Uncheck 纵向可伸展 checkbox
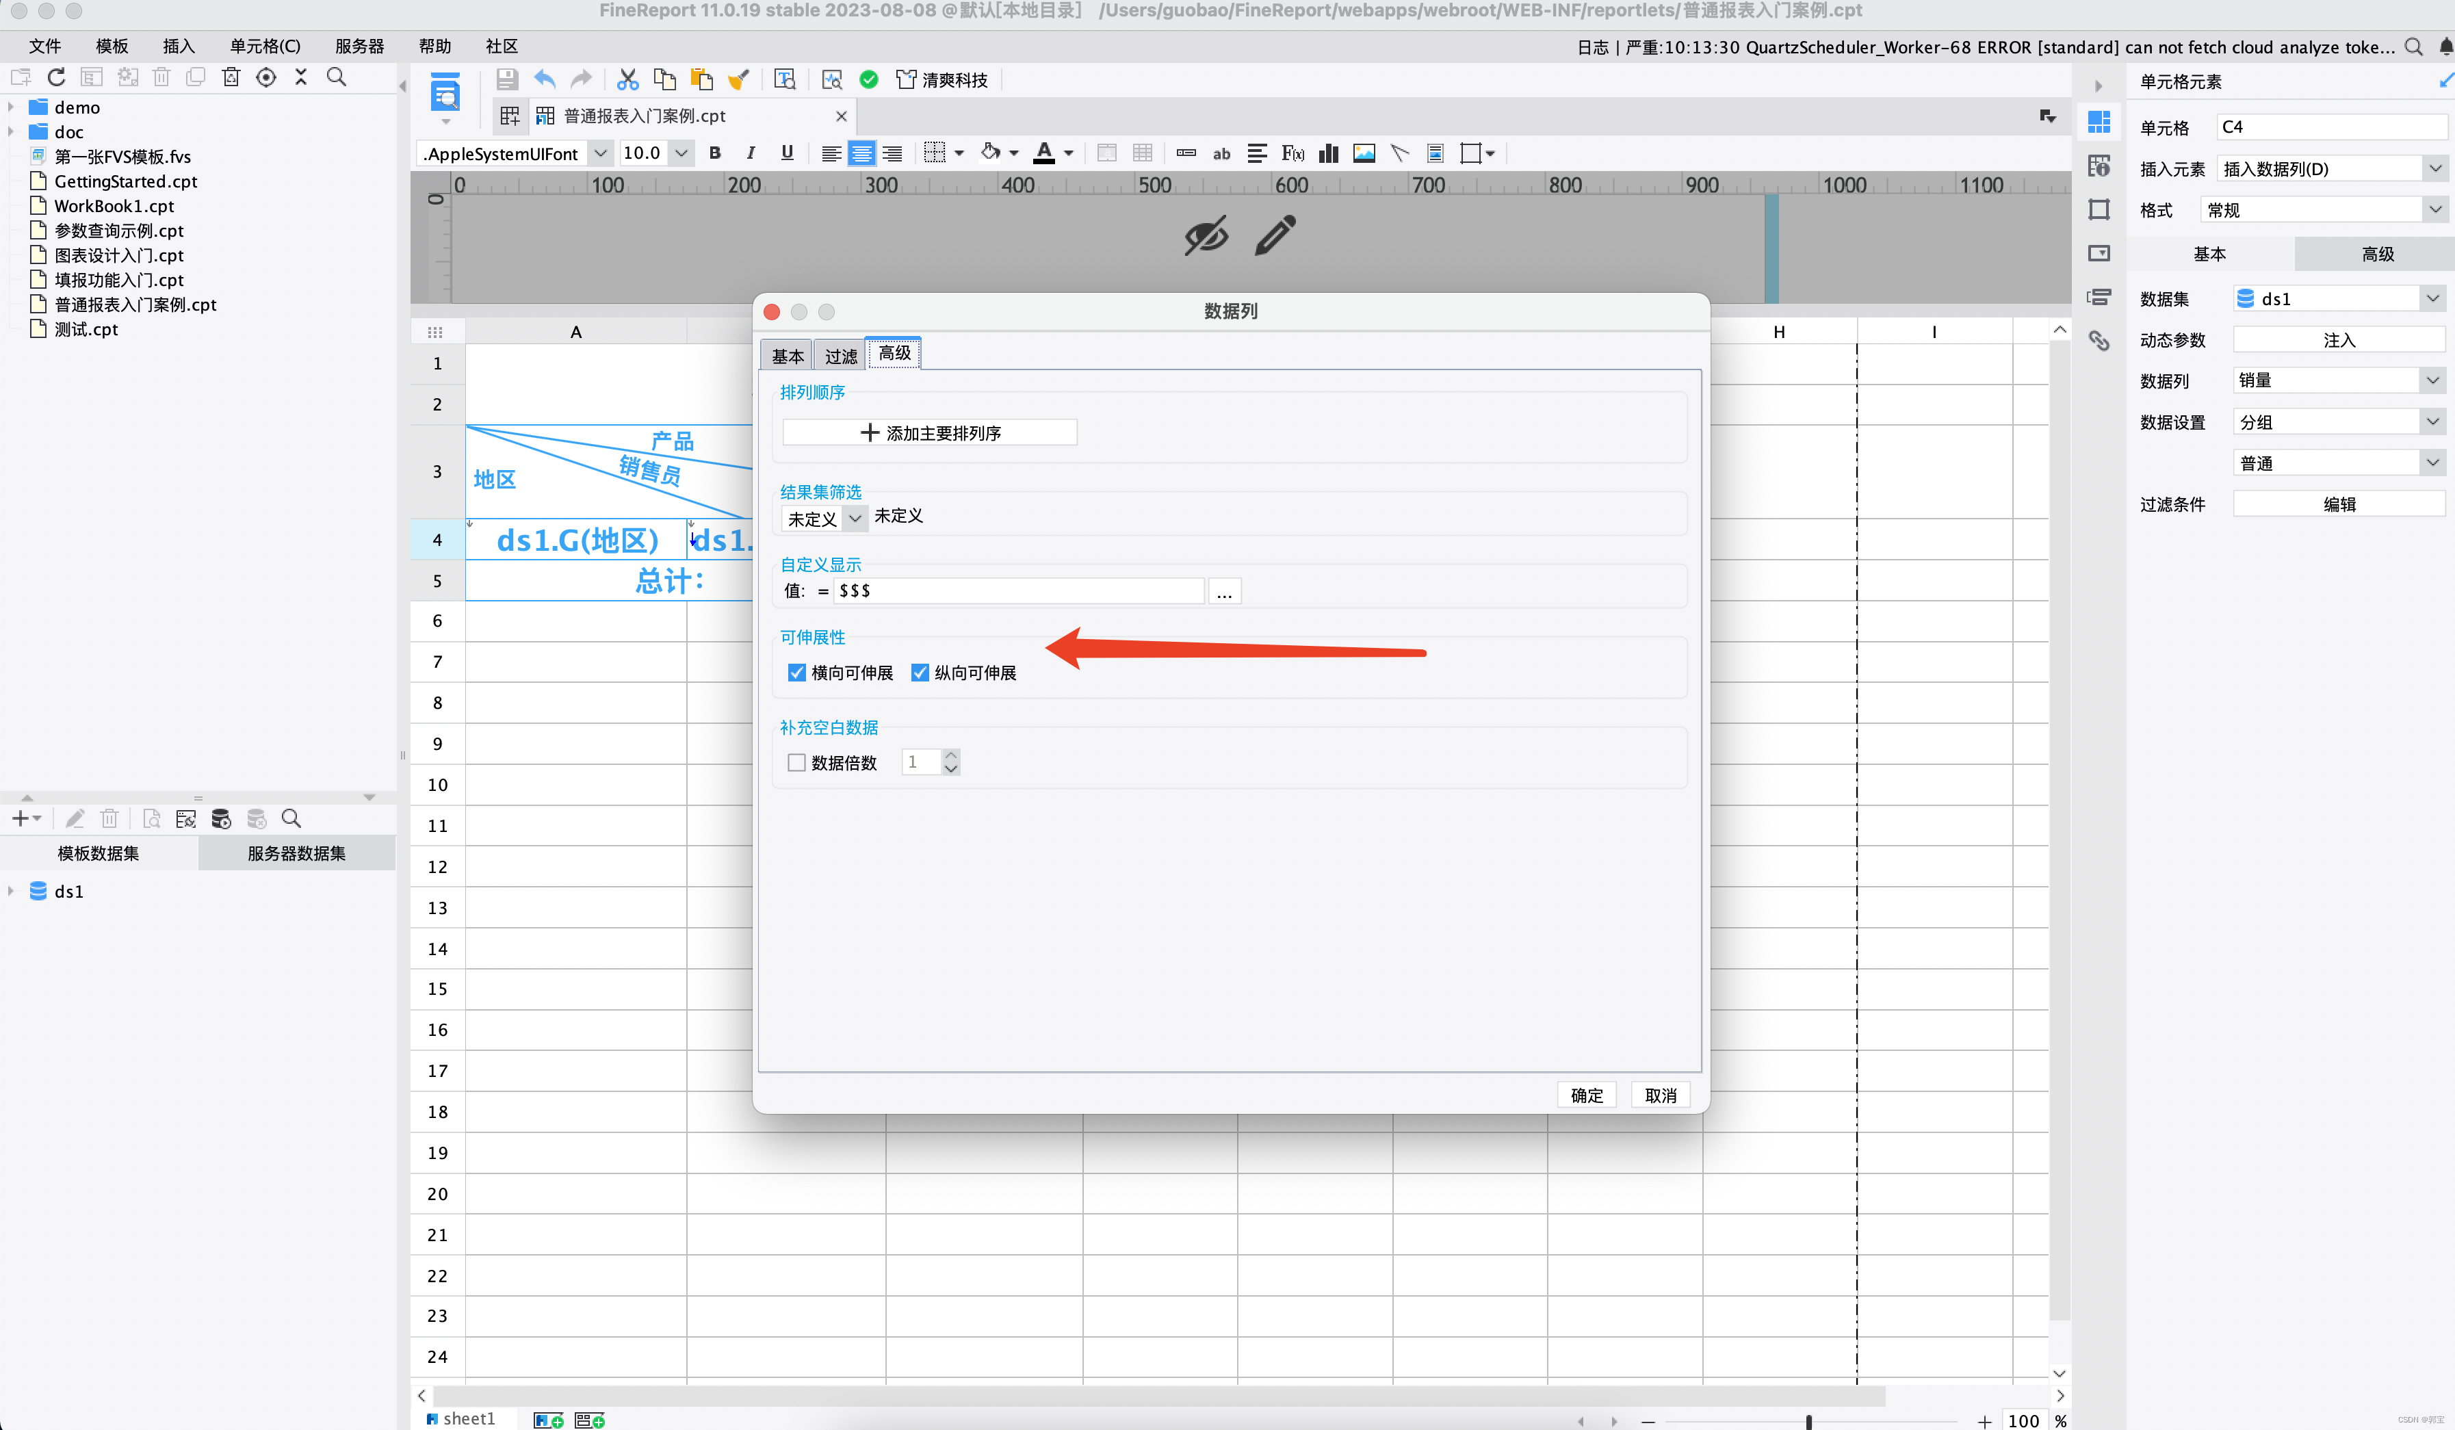 [x=920, y=673]
